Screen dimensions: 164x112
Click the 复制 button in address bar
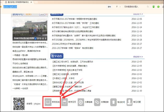[109, 7]
